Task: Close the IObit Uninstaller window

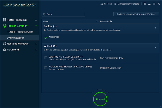Action: click(159, 4)
